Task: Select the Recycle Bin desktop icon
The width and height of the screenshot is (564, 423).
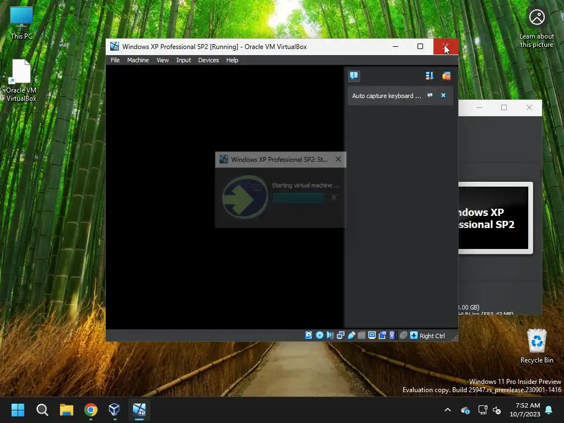Action: [536, 346]
